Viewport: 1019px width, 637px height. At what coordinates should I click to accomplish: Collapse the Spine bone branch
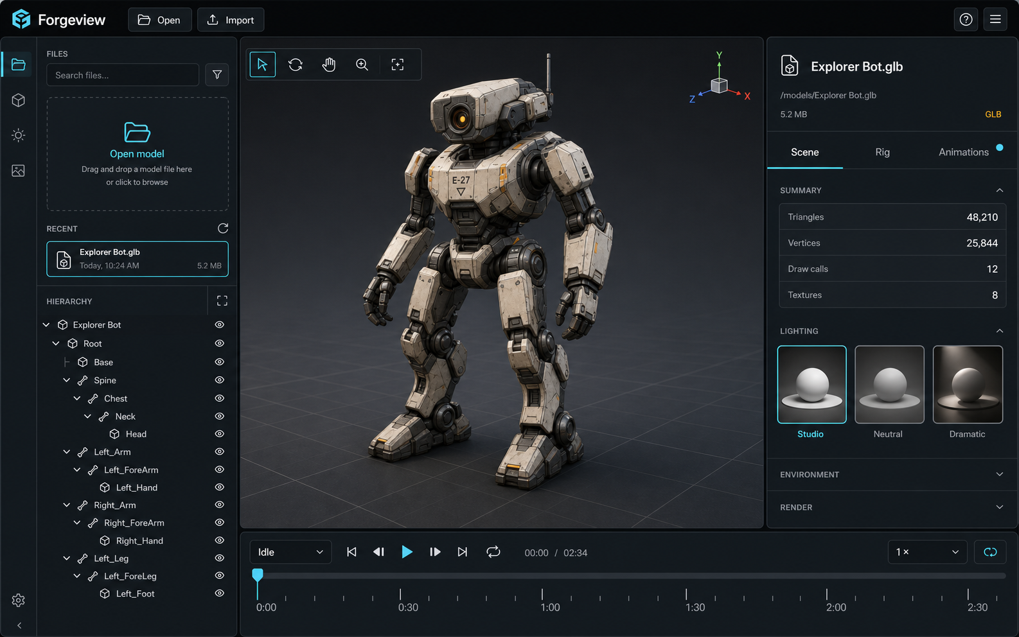coord(67,380)
